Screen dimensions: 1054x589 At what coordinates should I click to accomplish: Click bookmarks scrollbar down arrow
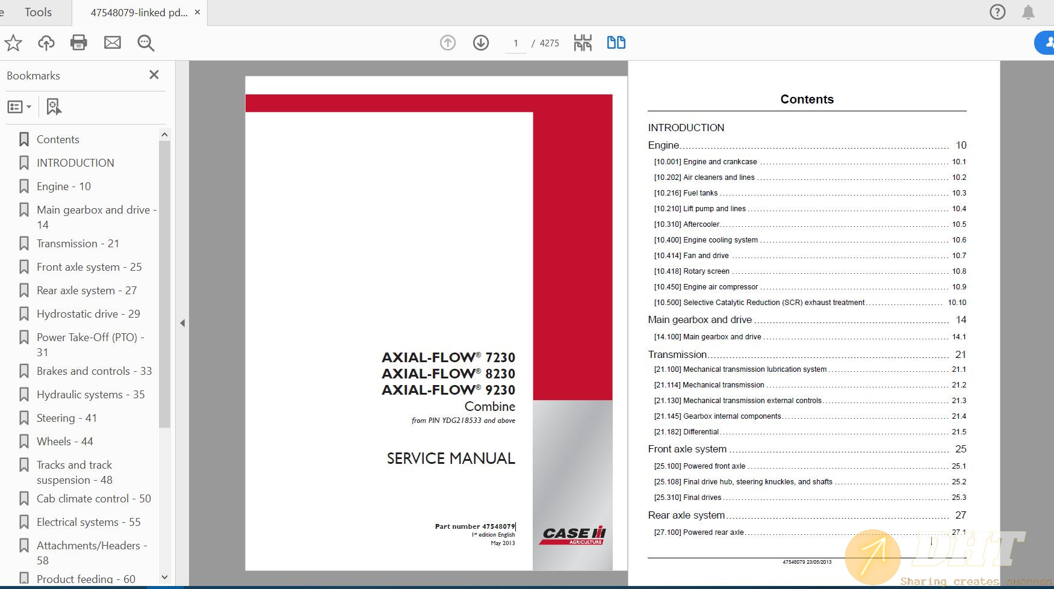(164, 578)
